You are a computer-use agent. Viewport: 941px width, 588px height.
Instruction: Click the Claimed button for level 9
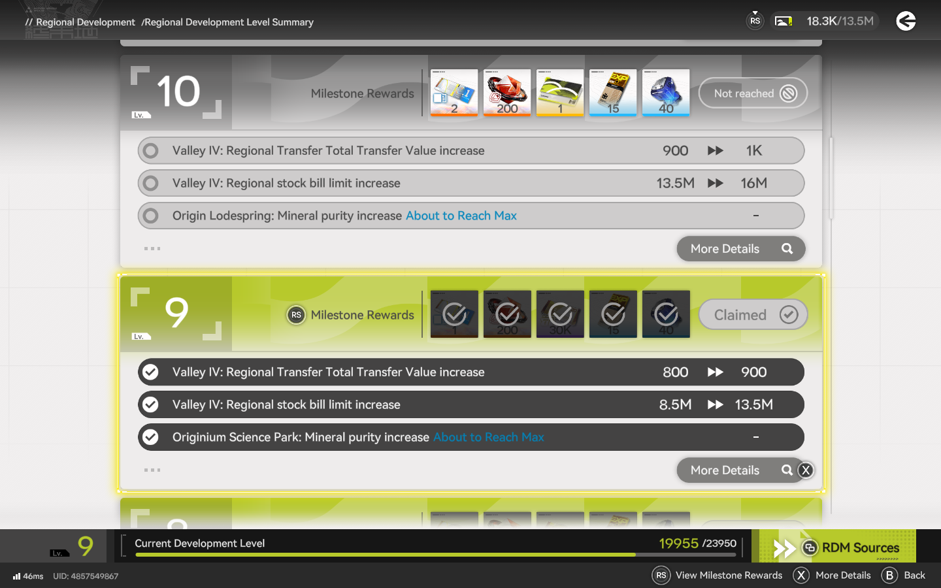point(753,315)
